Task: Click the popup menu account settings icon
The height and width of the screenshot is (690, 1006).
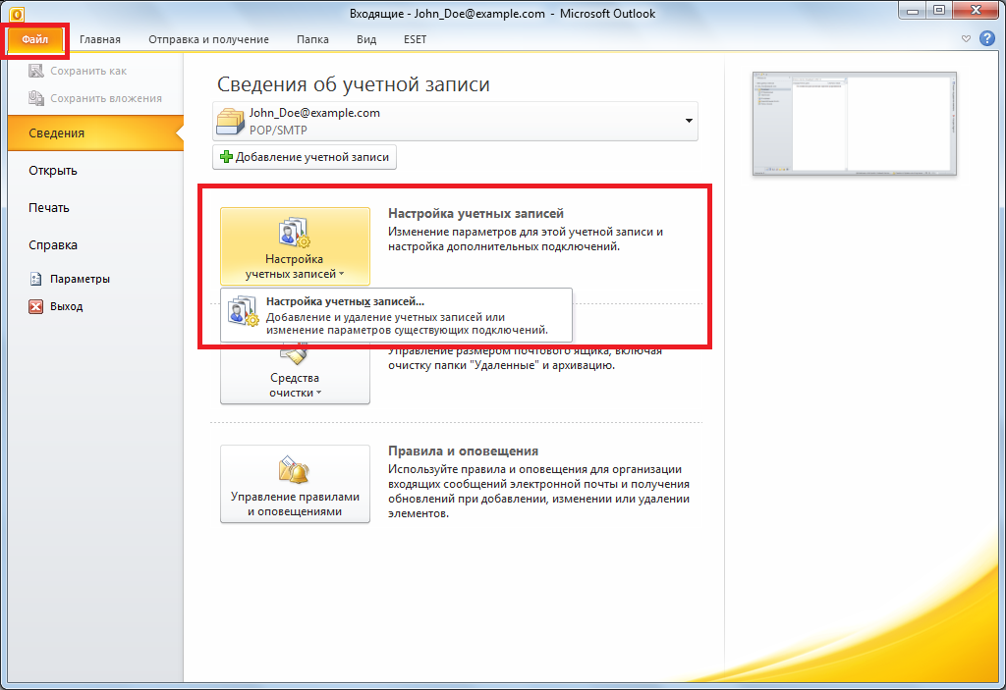Action: 244,311
